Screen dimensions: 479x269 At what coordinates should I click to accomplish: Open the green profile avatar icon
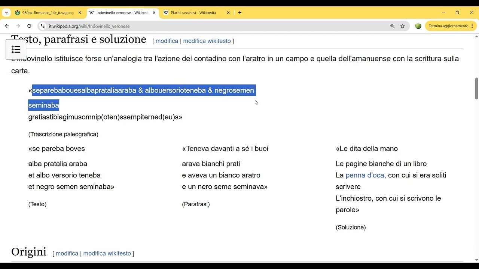click(x=418, y=26)
